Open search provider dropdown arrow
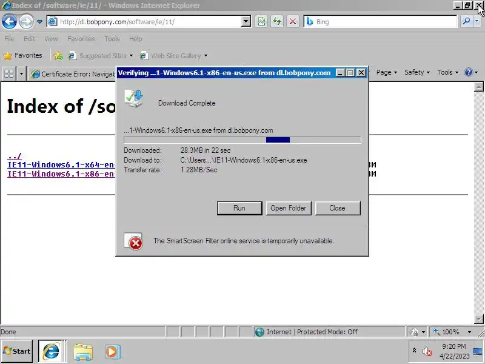This screenshot has width=485, height=364. [477, 21]
